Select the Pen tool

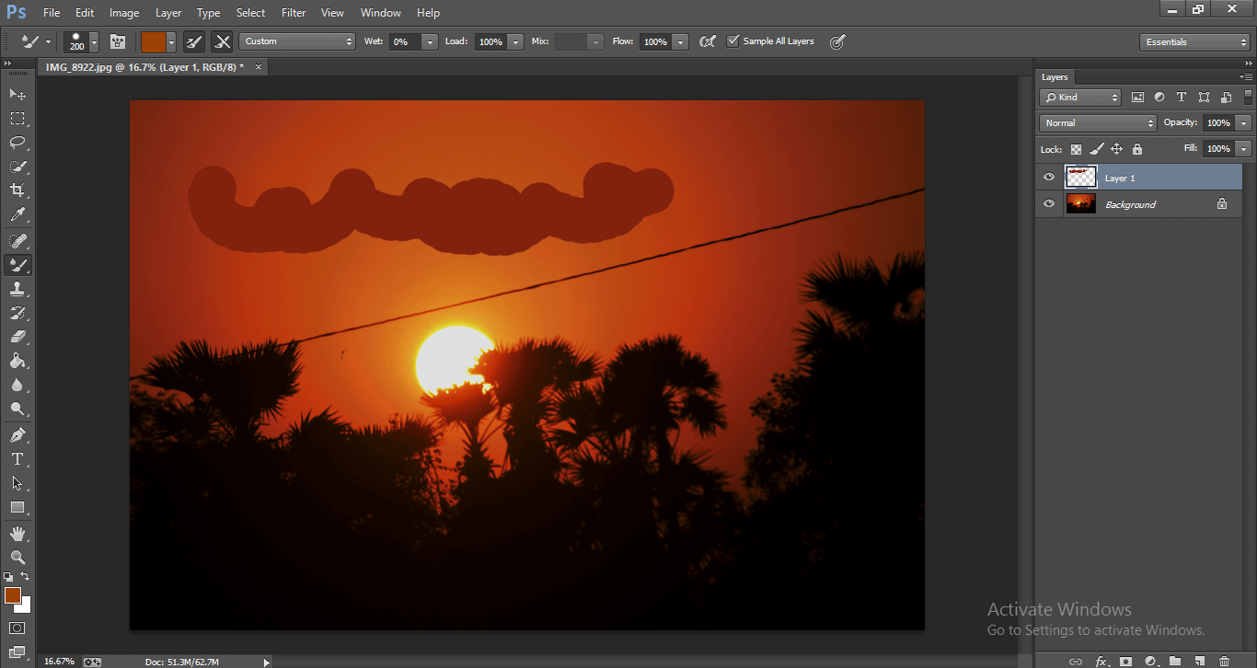coord(17,435)
